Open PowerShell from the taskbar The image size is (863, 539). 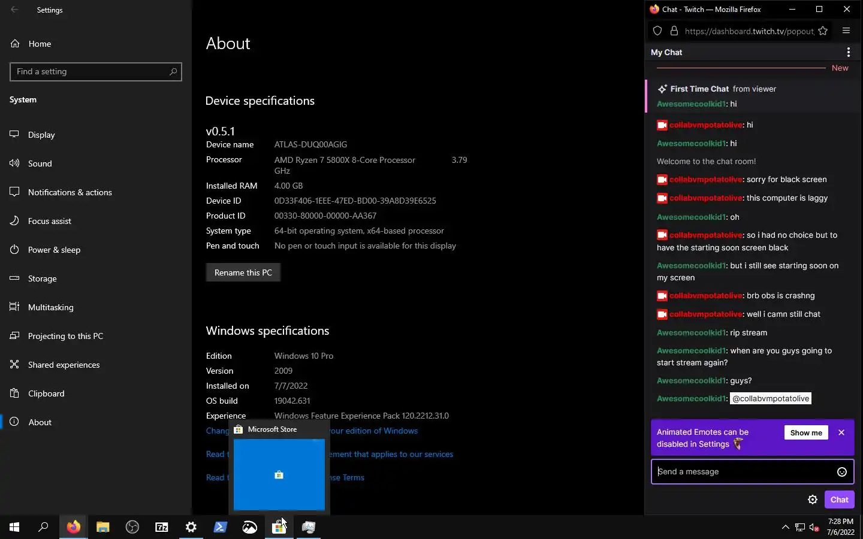(220, 527)
